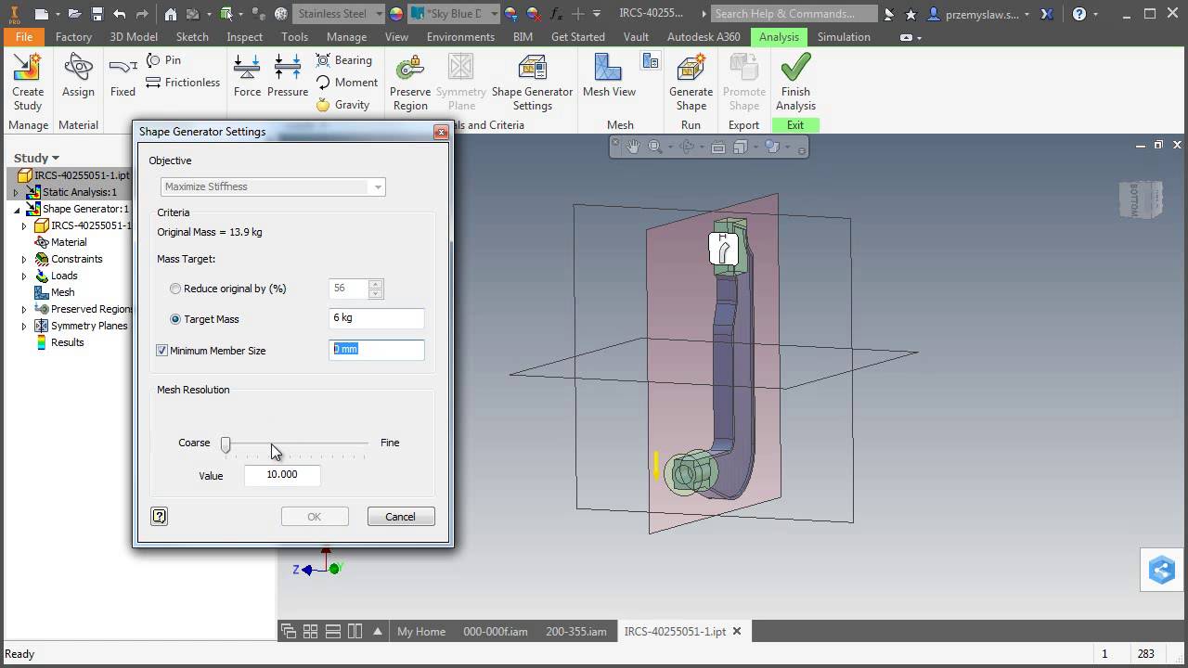
Task: Expand the Static Analysis:1 node
Action: coord(16,192)
